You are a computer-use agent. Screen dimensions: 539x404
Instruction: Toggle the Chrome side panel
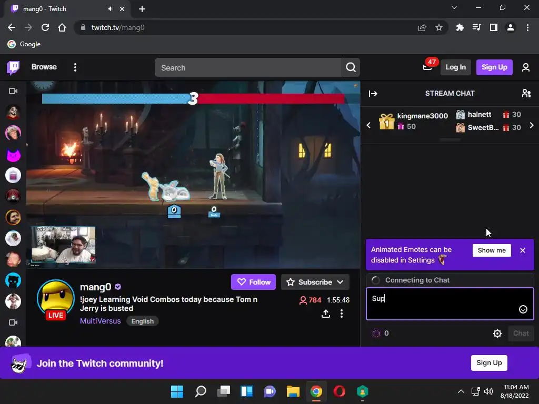coord(493,27)
